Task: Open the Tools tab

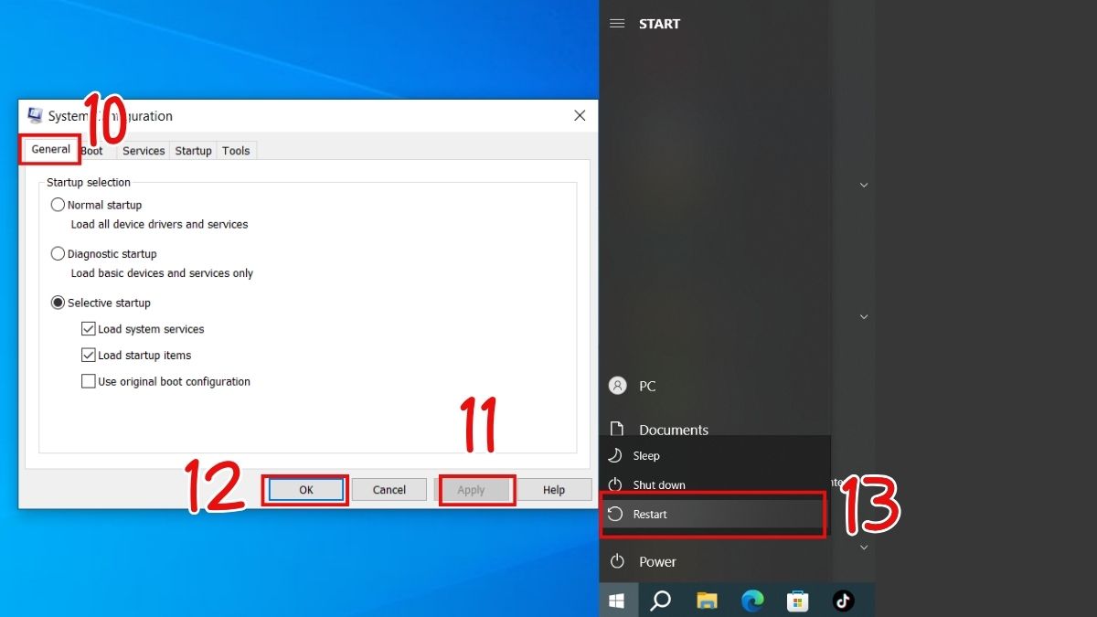Action: 236,150
